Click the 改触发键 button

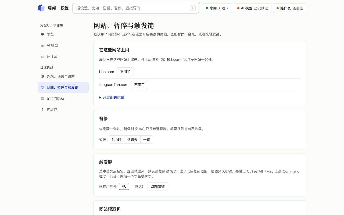click(x=158, y=187)
